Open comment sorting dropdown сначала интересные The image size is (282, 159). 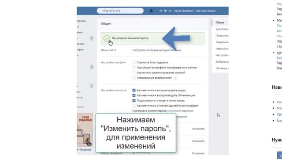click(180, 111)
